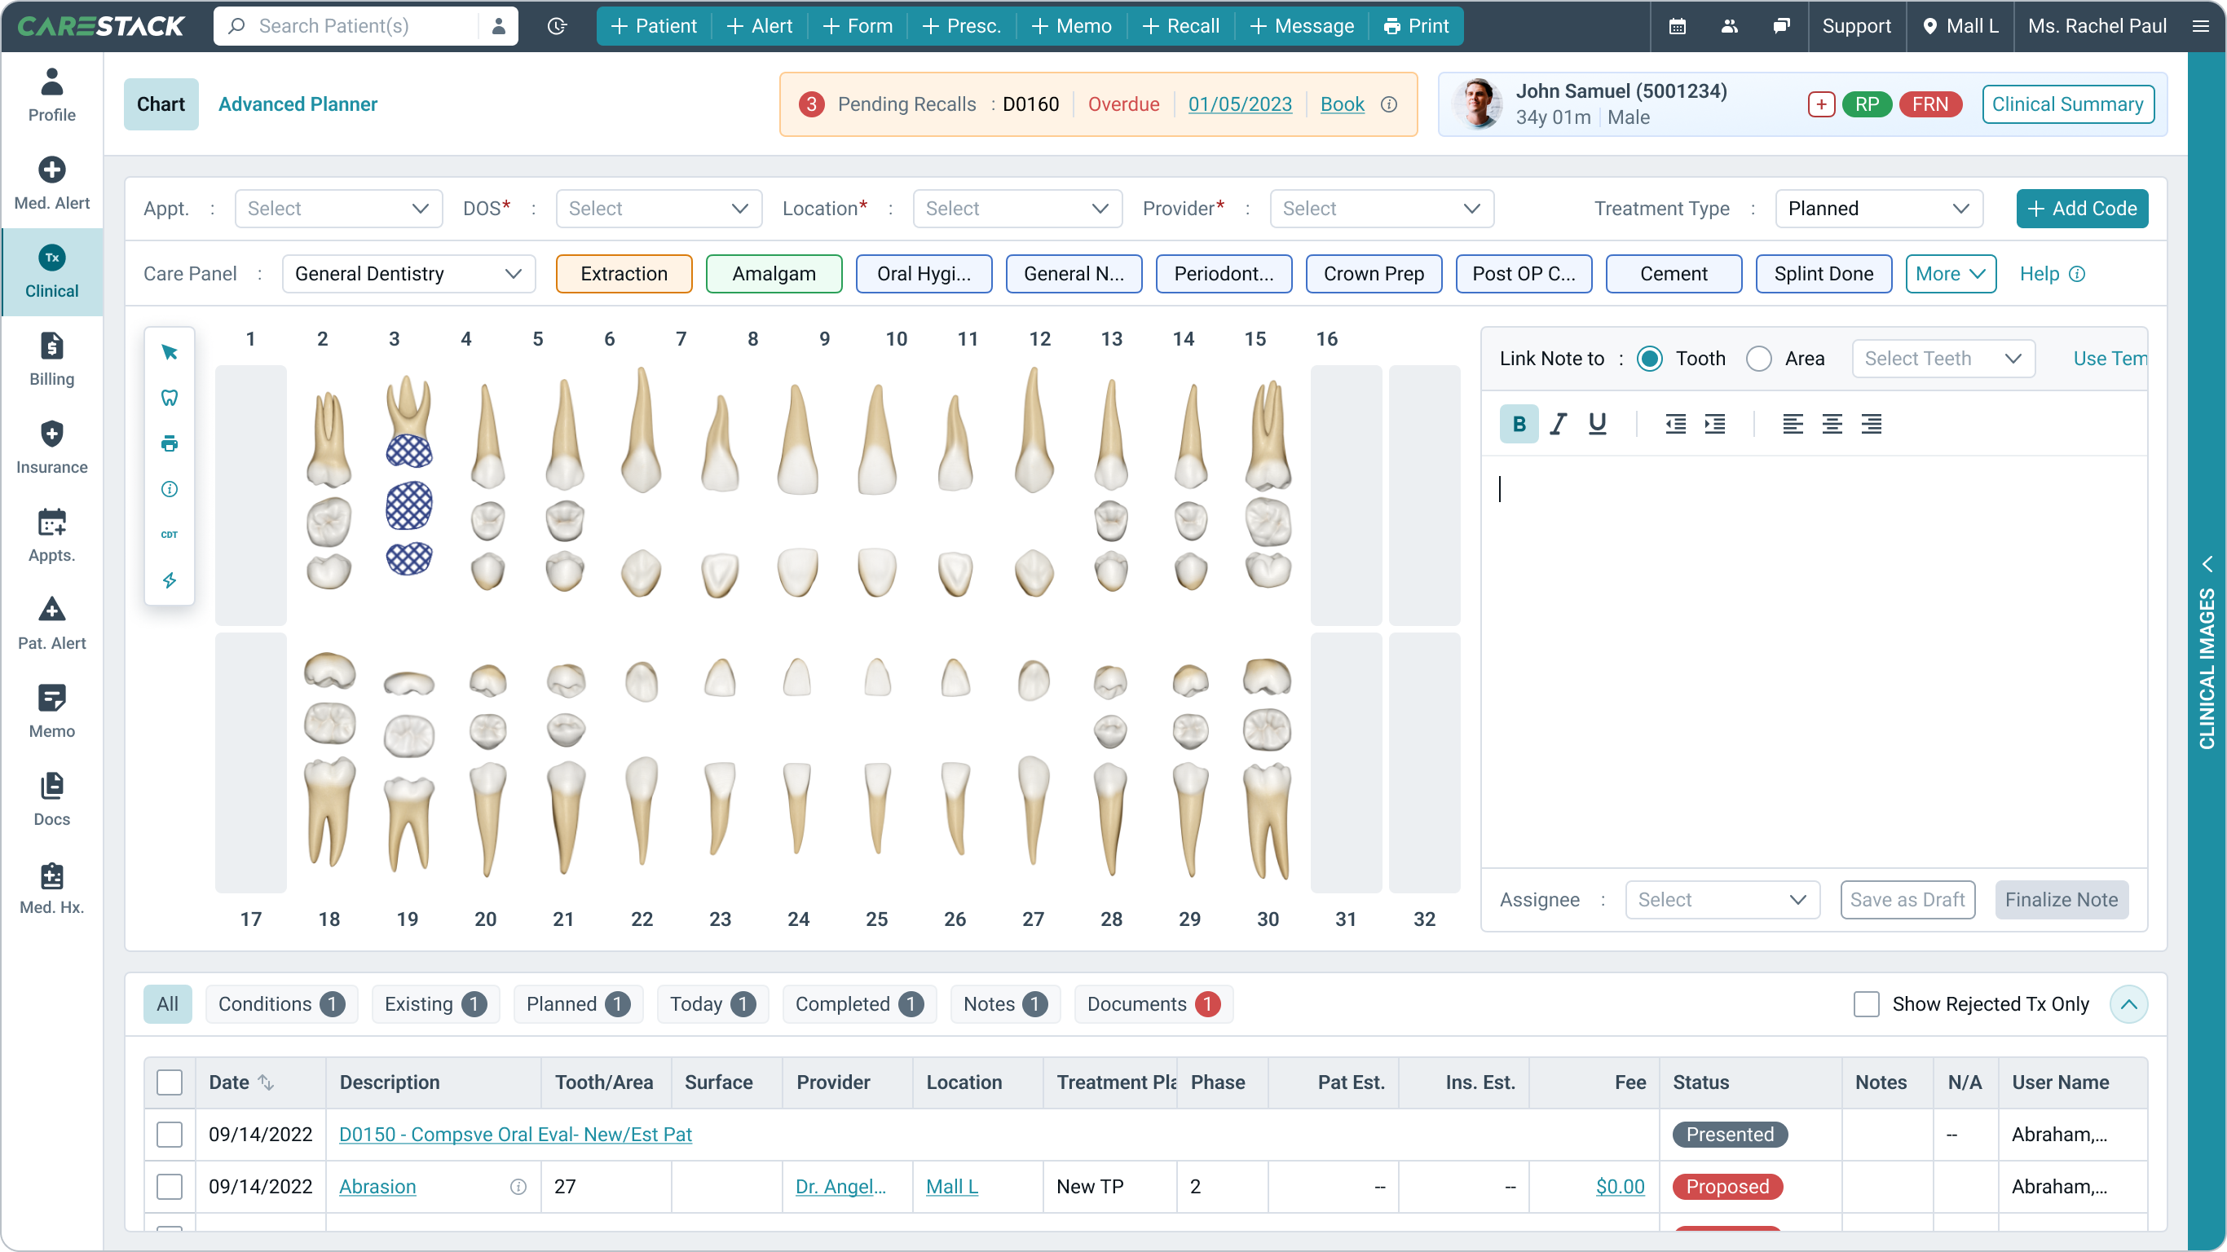Open the Select Teeth dropdown
This screenshot has width=2227, height=1252.
point(1943,359)
